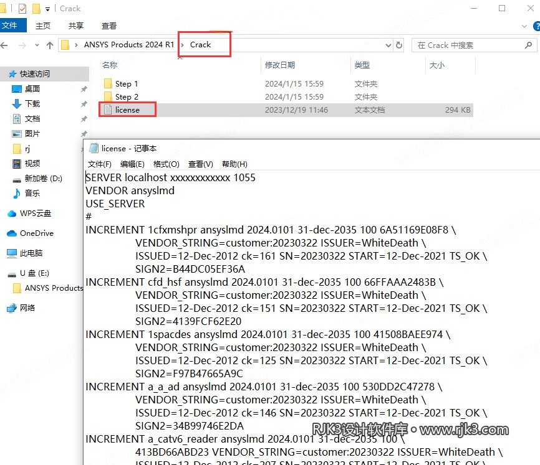
Task: Click Notepad icon in license title bar
Action: (94, 148)
